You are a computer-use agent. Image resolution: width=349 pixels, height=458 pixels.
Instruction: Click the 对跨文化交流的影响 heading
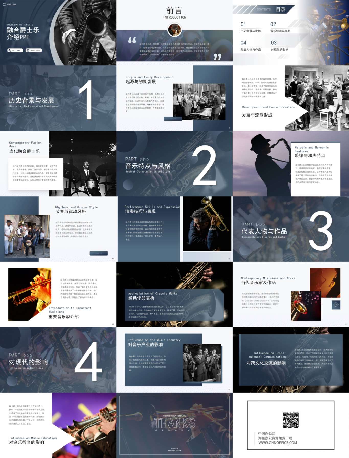[266, 363]
